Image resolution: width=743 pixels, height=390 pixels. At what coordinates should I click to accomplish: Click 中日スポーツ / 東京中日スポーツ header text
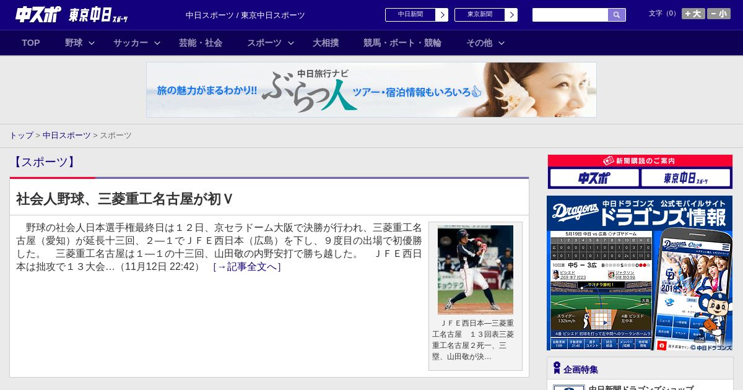(245, 15)
